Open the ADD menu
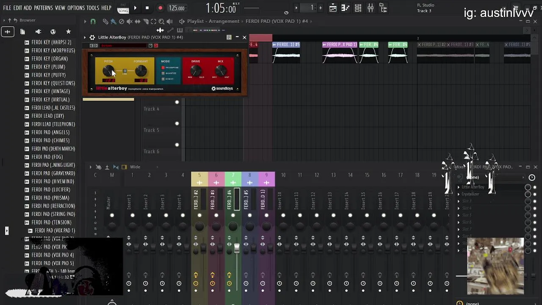 pyautogui.click(x=28, y=8)
